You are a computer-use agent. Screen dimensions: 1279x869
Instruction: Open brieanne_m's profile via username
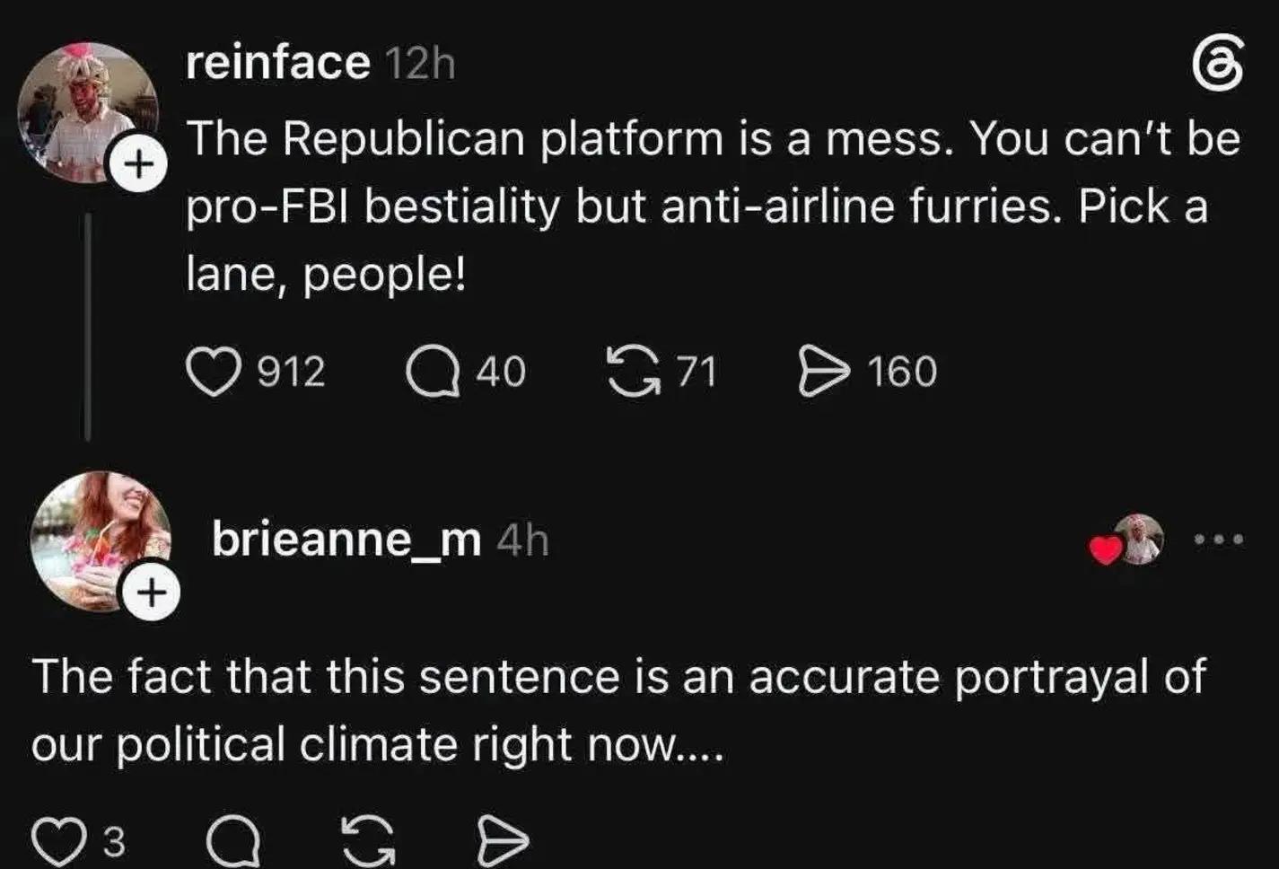coord(346,540)
